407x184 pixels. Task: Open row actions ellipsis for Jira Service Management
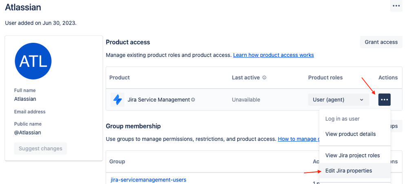coord(384,100)
